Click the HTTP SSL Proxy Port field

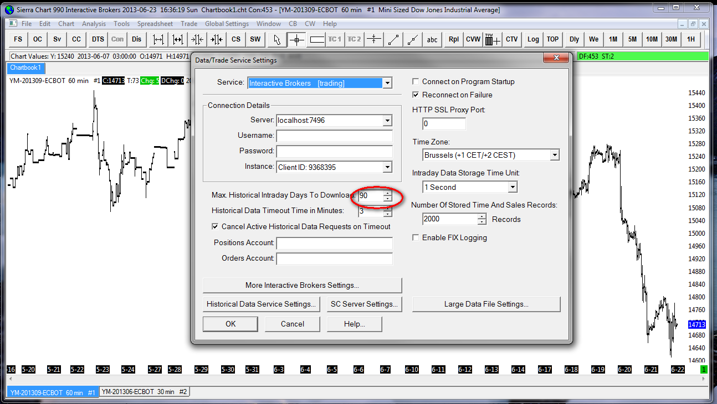[x=444, y=124]
